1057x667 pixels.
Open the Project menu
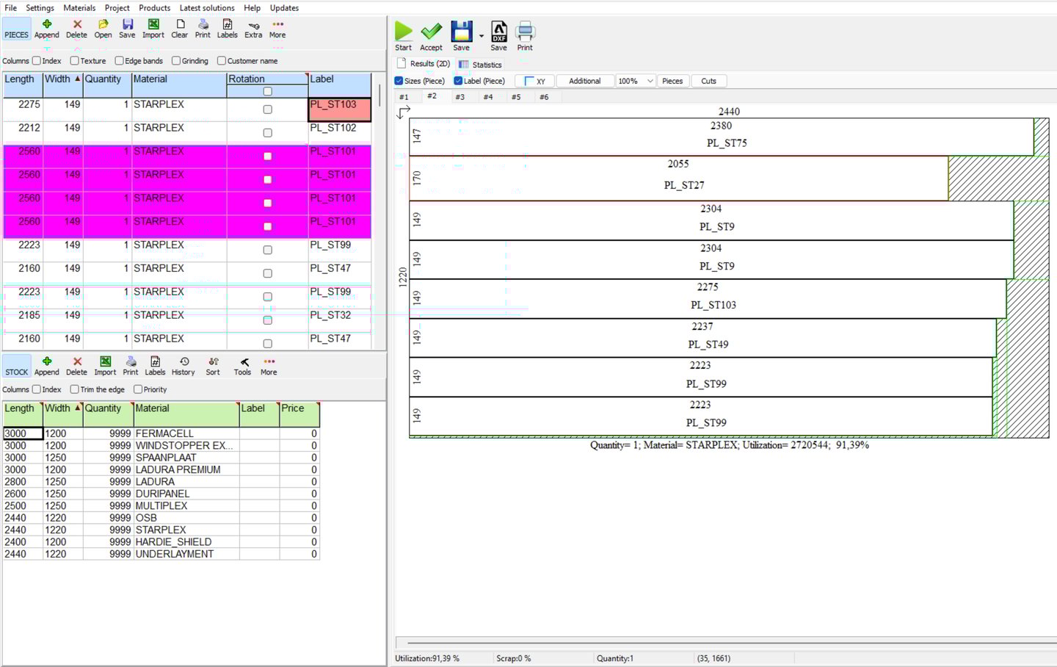tap(117, 8)
